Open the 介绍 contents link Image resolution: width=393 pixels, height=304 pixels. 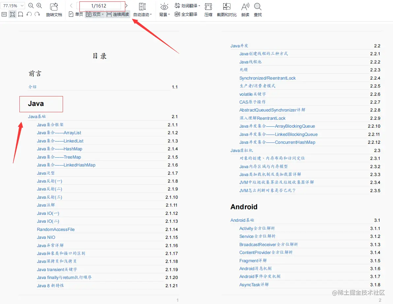pyautogui.click(x=32, y=87)
